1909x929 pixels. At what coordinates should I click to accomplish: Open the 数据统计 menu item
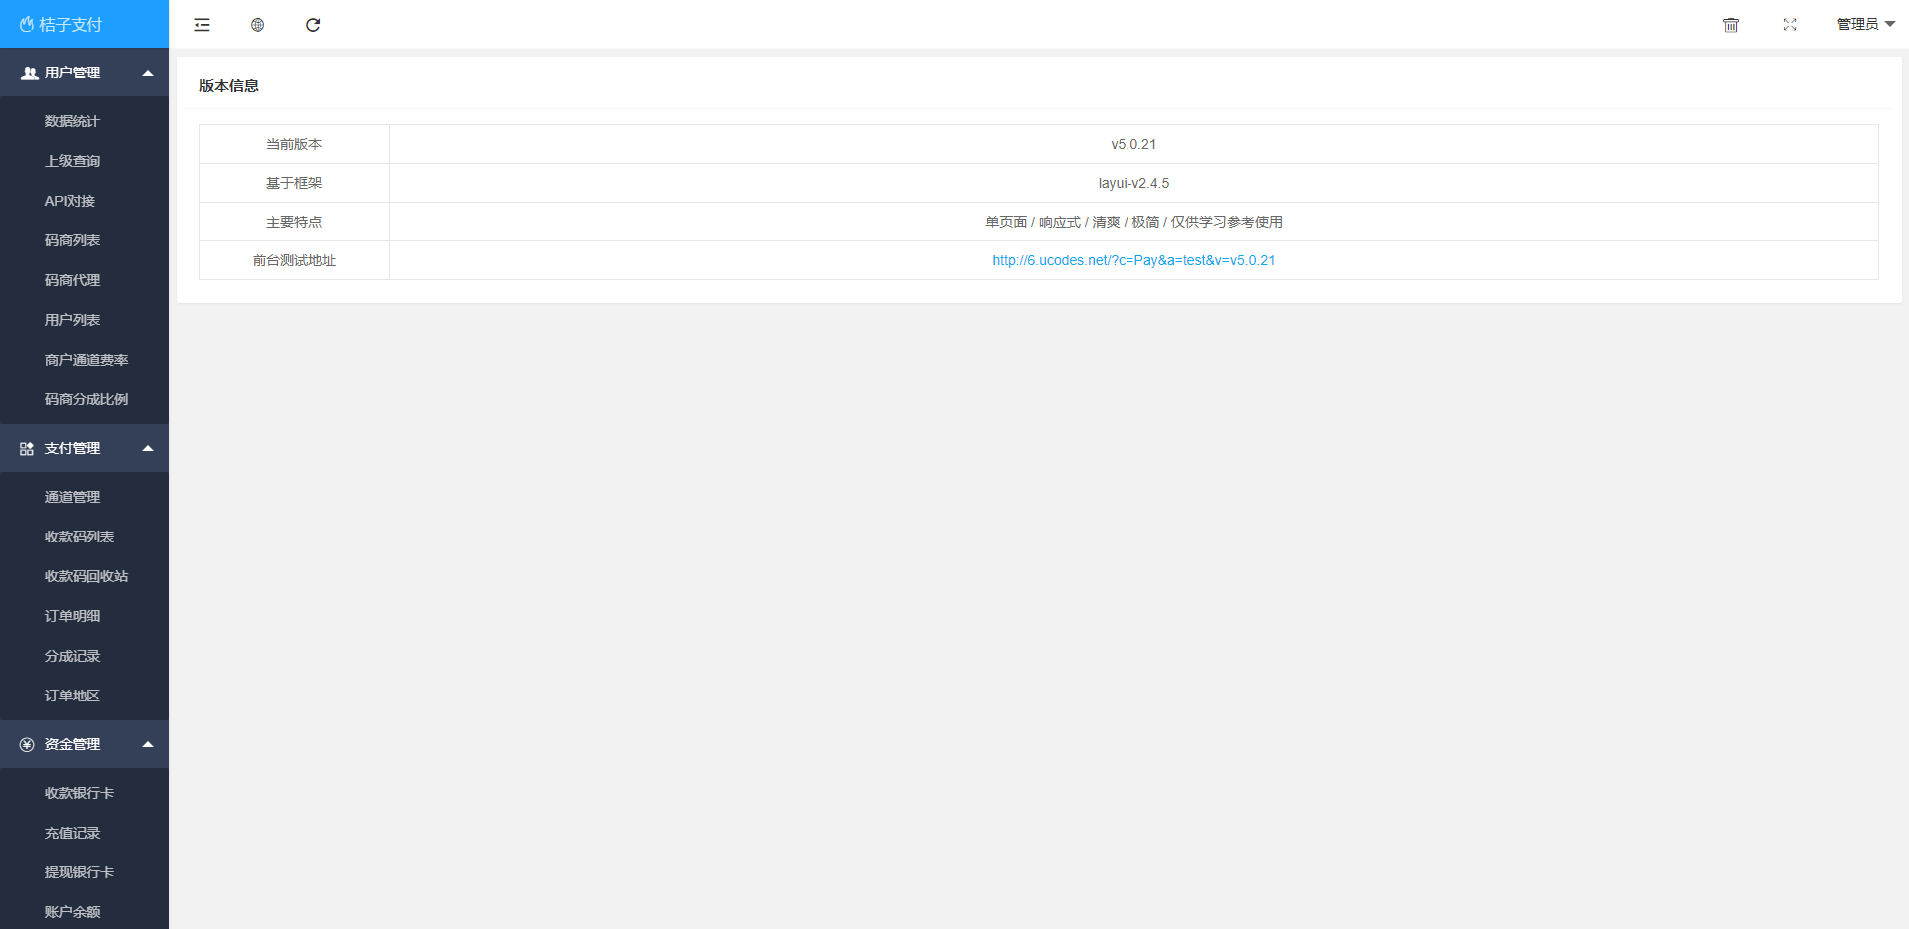tap(73, 121)
